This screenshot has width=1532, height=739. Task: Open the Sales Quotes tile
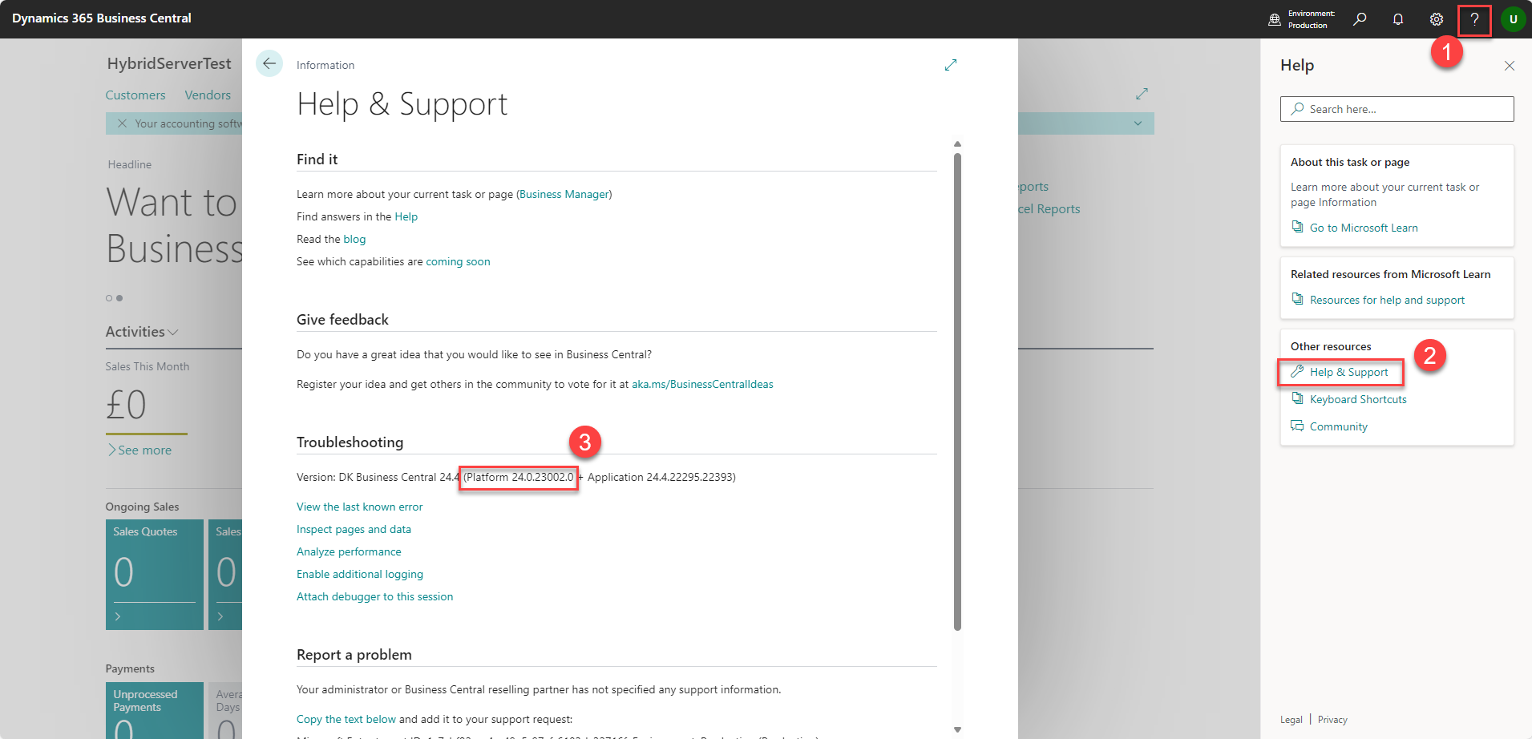pos(155,574)
